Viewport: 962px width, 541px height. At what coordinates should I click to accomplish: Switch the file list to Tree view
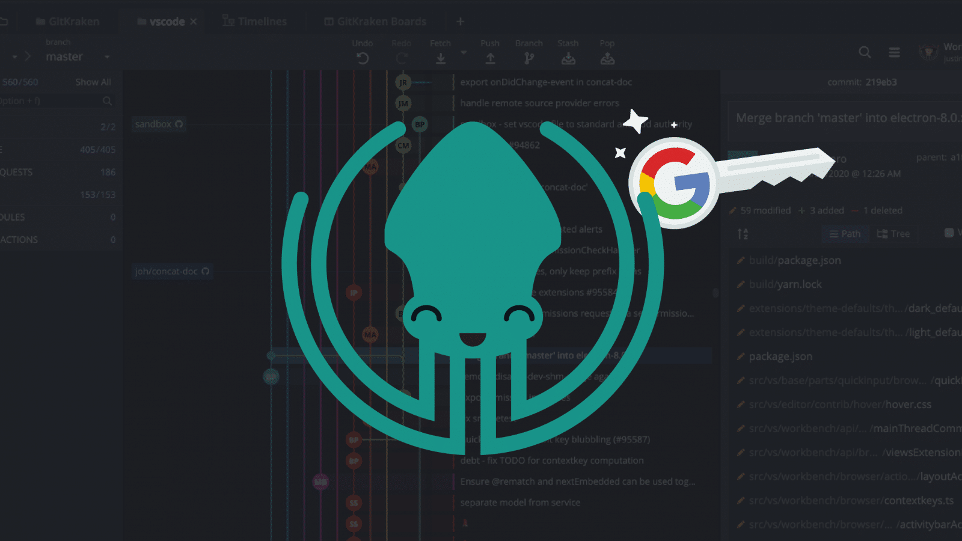pos(893,234)
